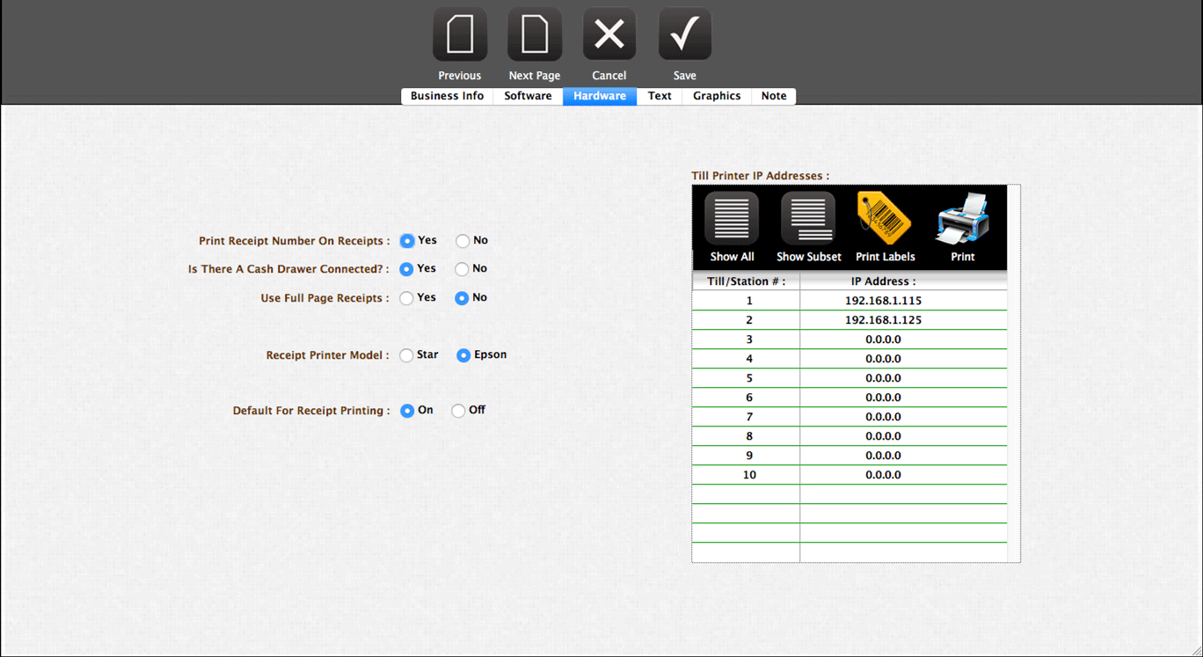
Task: Click Print Labels barcode tag icon
Action: tap(885, 219)
